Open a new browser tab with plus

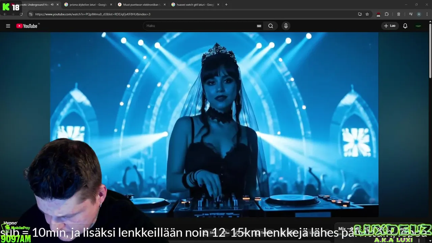point(226,5)
